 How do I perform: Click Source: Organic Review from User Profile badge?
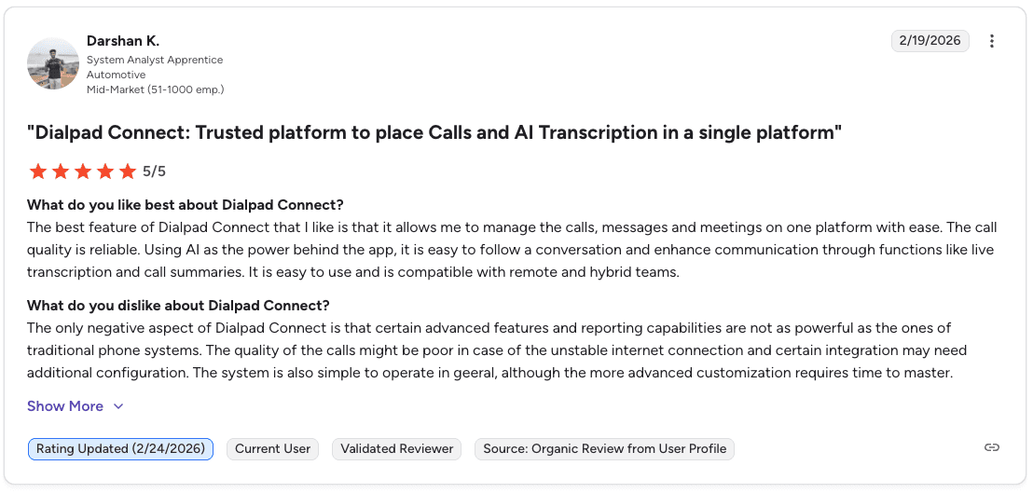(605, 449)
